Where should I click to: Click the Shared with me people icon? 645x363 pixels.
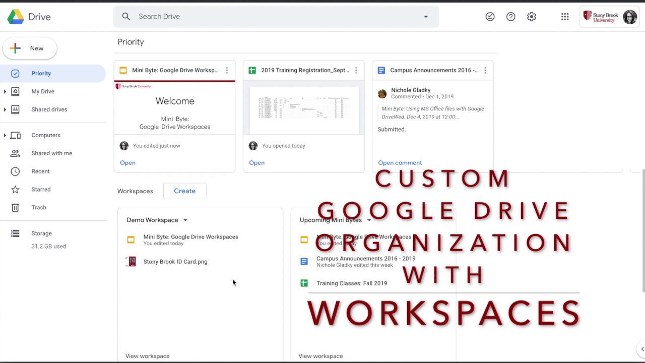(x=15, y=153)
